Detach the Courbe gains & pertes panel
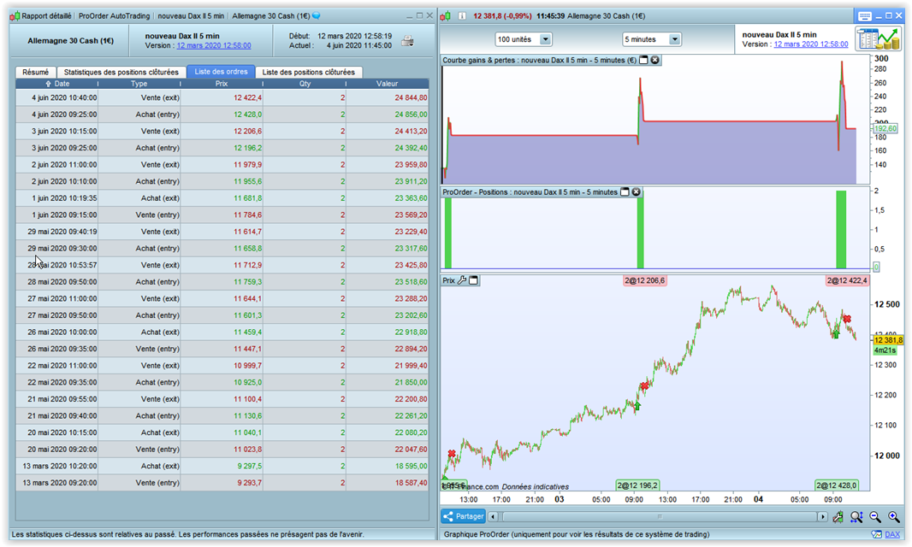912x547 pixels. click(x=644, y=60)
